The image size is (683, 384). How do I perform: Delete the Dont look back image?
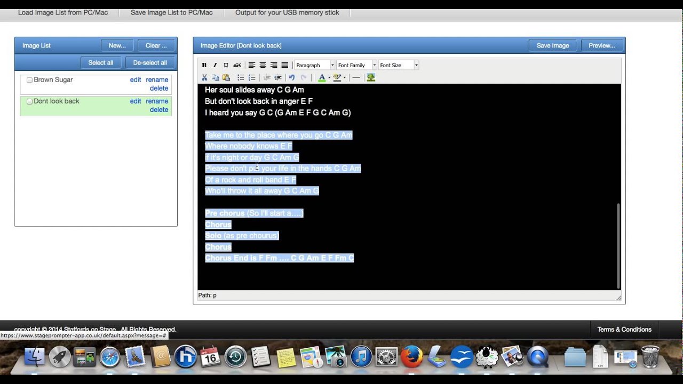(x=159, y=109)
